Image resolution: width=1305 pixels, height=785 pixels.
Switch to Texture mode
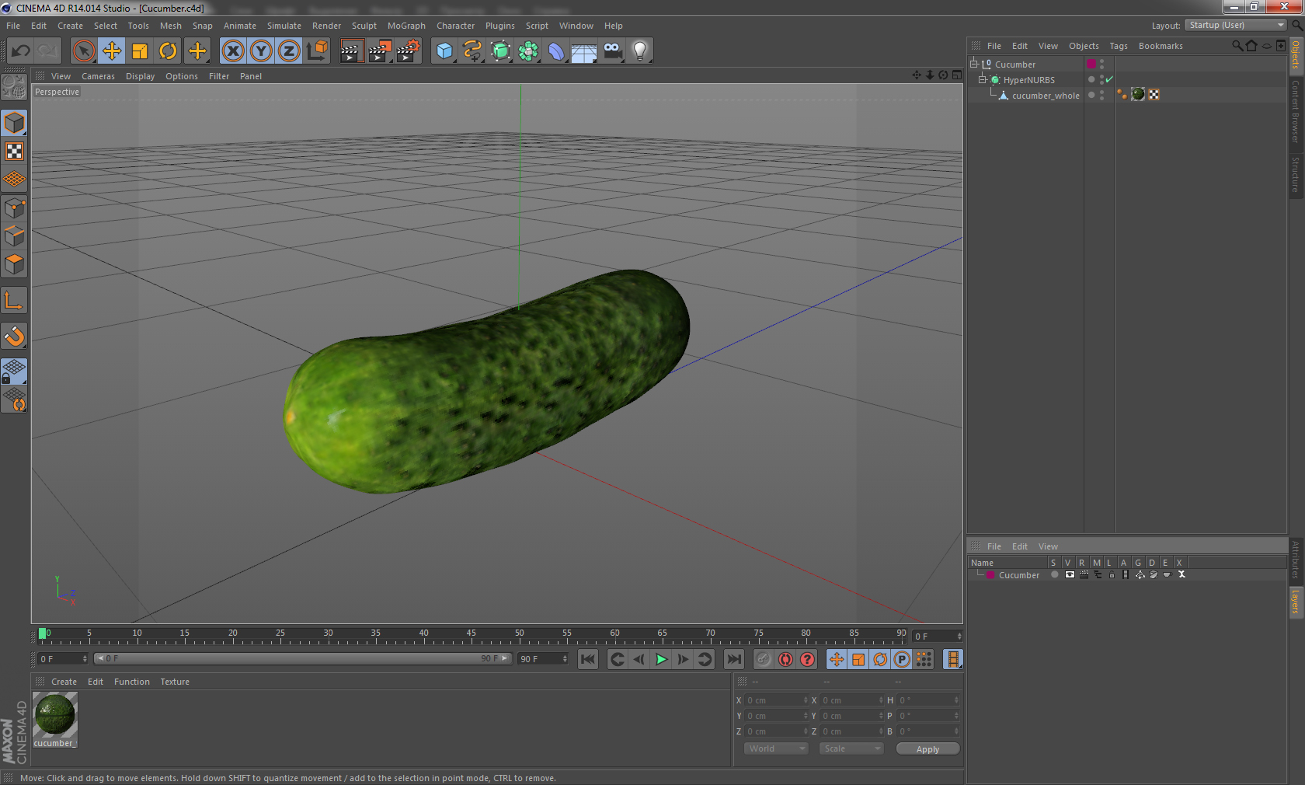[x=14, y=151]
